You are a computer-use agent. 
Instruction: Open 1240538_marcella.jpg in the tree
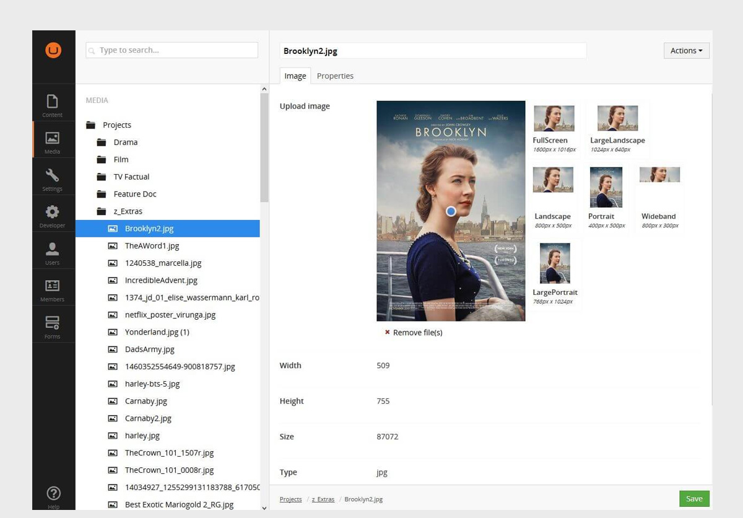tap(163, 263)
